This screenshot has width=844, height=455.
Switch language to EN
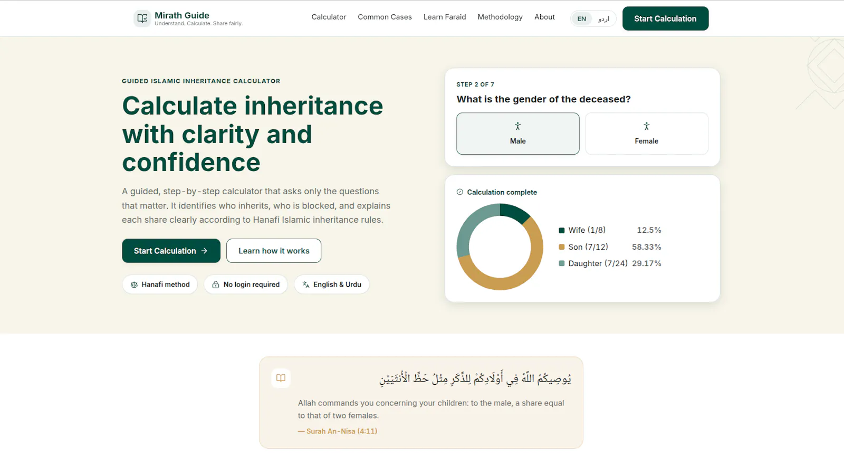pyautogui.click(x=582, y=18)
